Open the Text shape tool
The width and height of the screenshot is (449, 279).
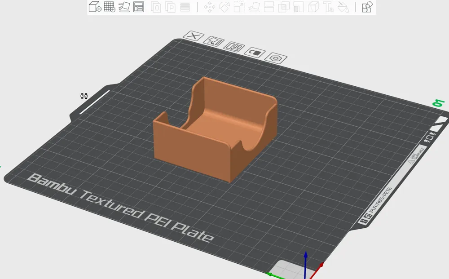(328, 7)
